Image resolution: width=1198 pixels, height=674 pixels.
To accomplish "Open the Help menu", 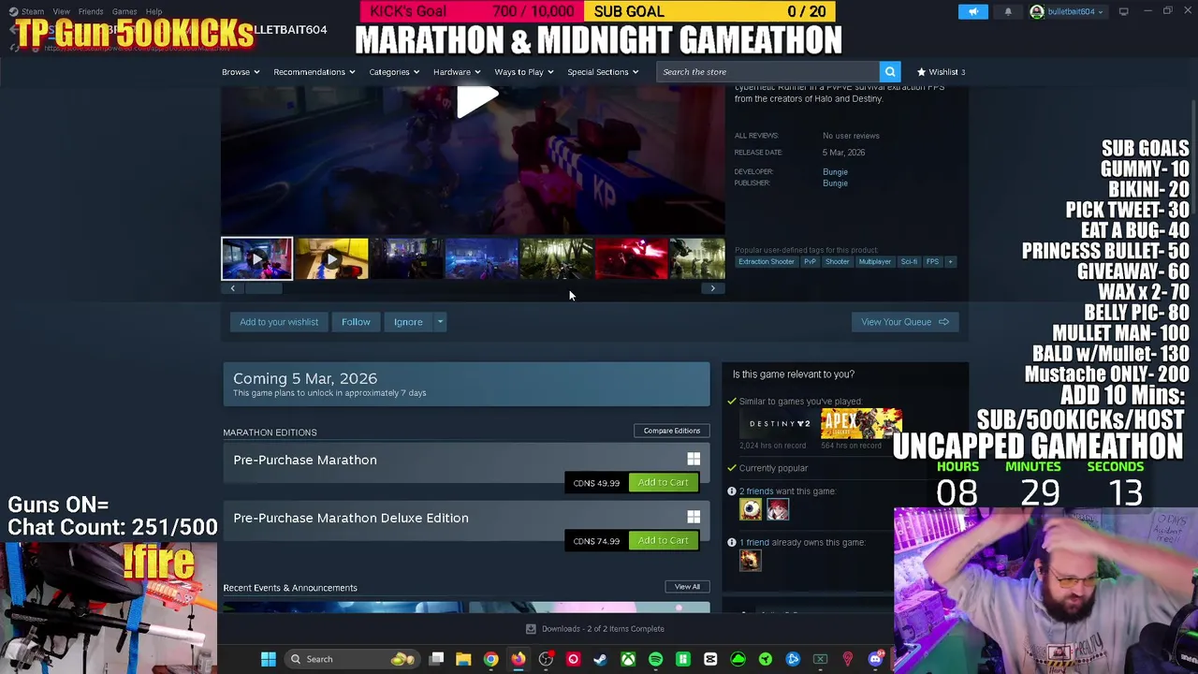I will 153,11.
